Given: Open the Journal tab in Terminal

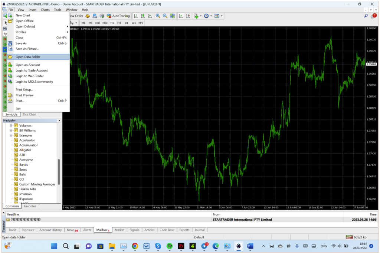Looking at the screenshot, I should 199,230.
